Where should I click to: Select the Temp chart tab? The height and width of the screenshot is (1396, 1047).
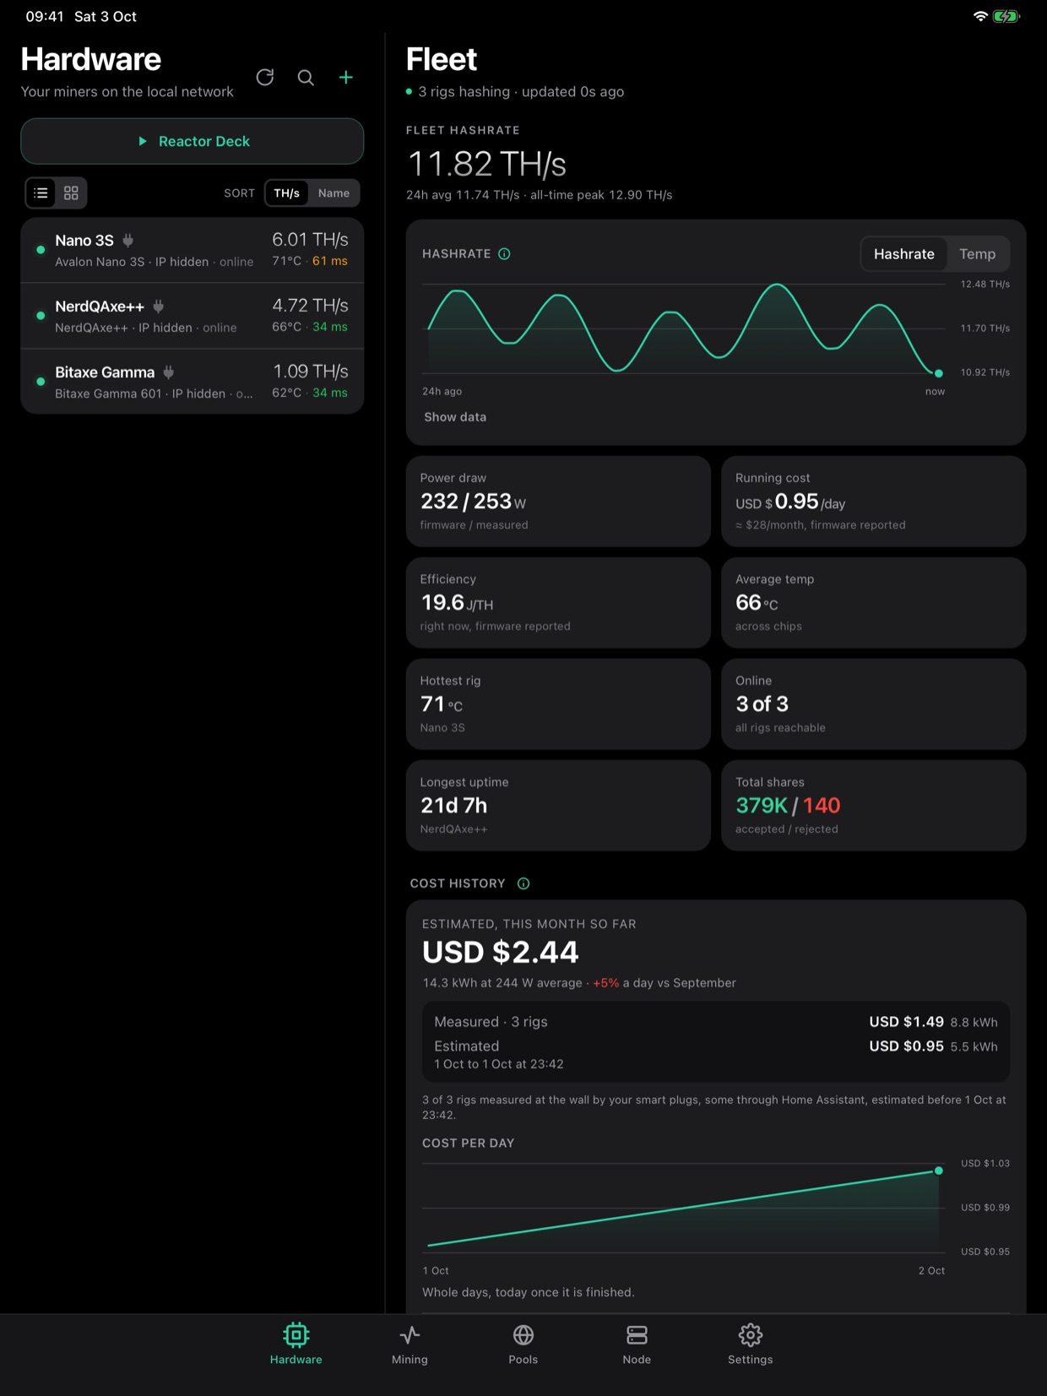(977, 254)
